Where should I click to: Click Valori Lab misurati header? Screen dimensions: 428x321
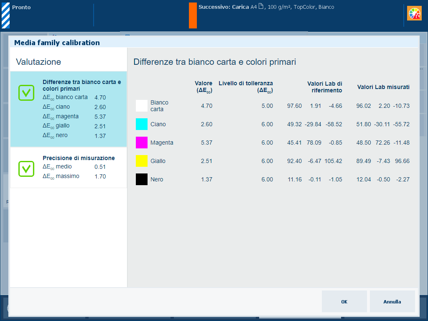point(383,87)
